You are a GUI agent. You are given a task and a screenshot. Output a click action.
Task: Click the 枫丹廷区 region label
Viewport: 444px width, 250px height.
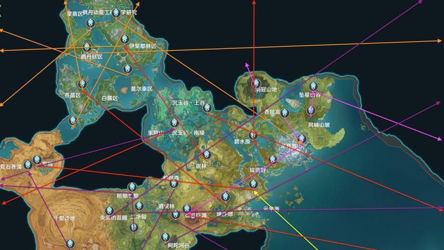tap(92, 57)
